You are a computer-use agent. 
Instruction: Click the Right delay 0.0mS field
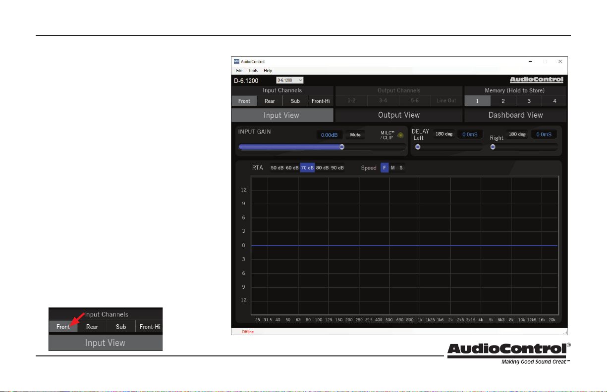(544, 134)
